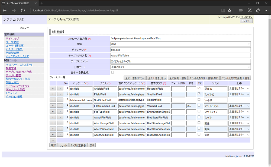Viewport: 271px width, 167px height.
Task: Reload the page with refresh icon
Action: 23,10
